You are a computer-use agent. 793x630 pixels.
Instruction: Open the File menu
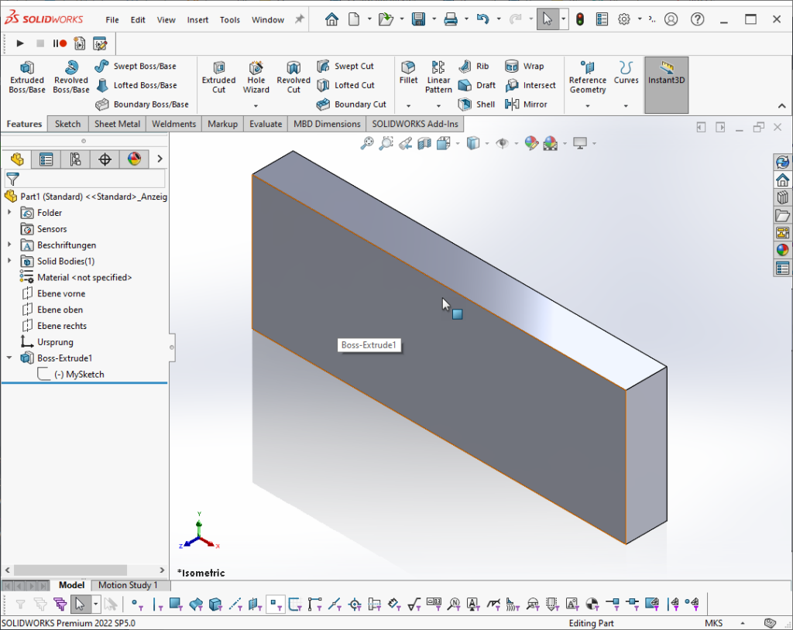pos(112,19)
